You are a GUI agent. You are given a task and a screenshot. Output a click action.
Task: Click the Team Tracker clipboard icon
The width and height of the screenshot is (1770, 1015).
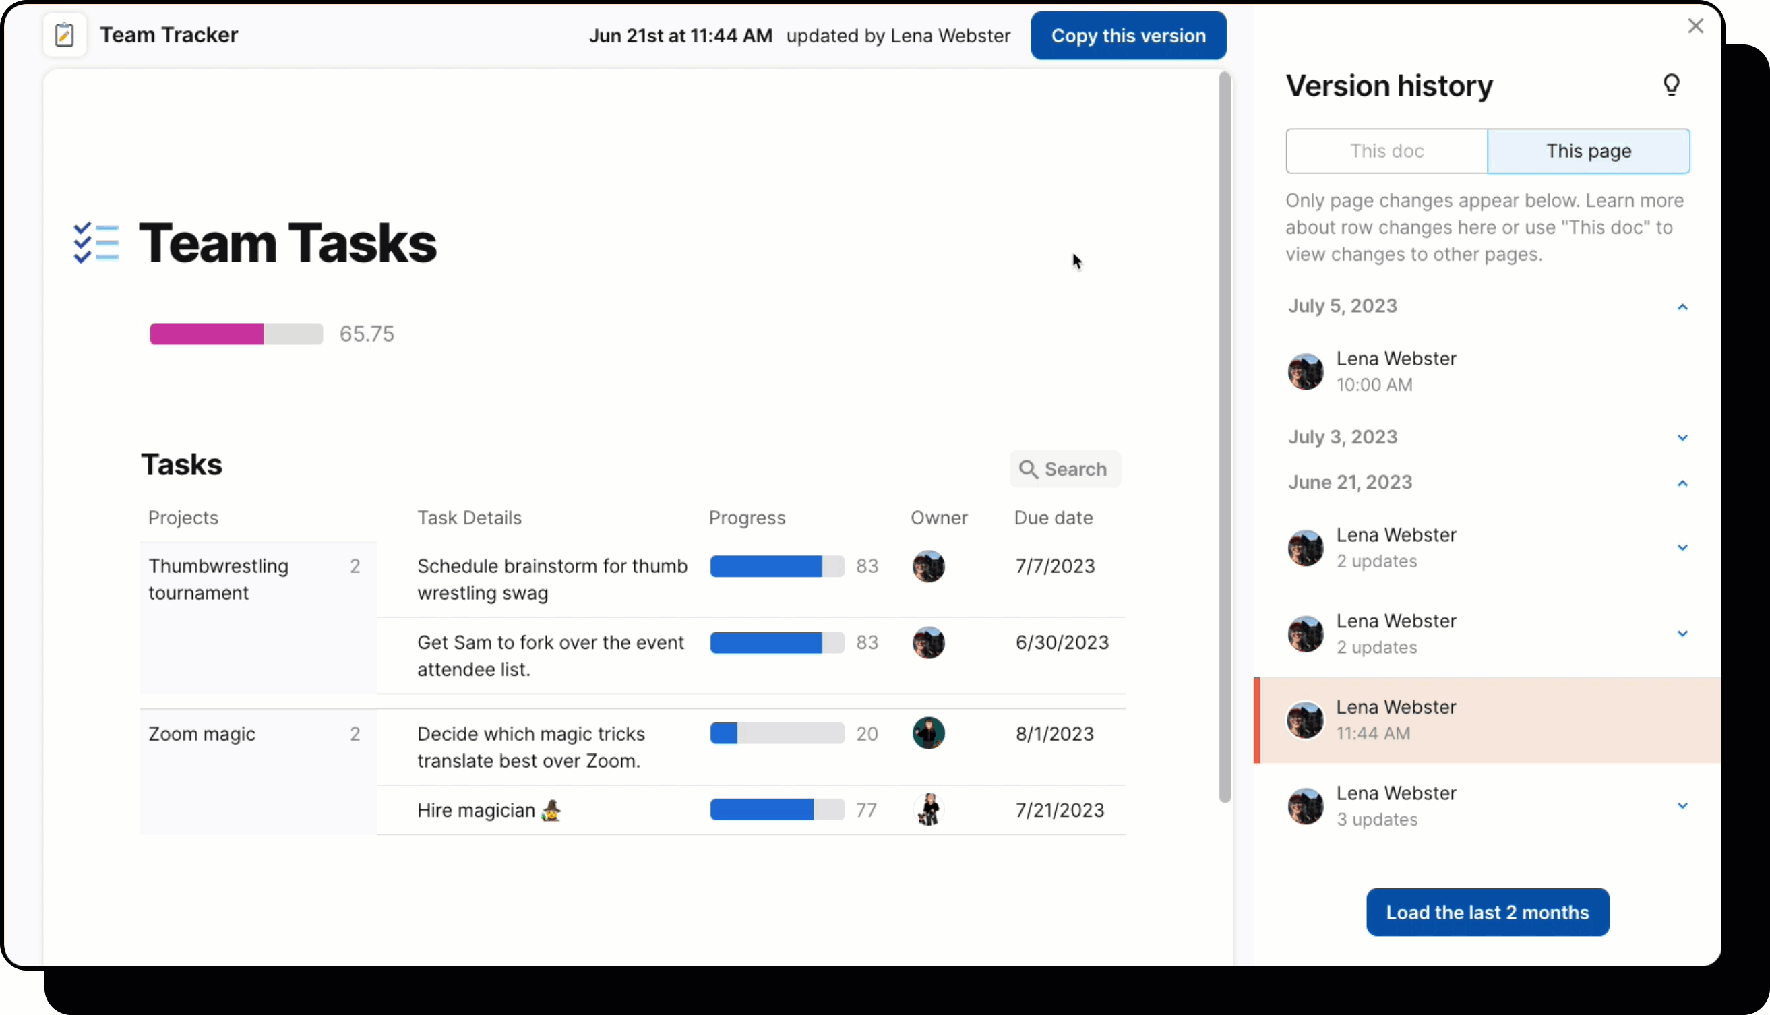coord(64,35)
